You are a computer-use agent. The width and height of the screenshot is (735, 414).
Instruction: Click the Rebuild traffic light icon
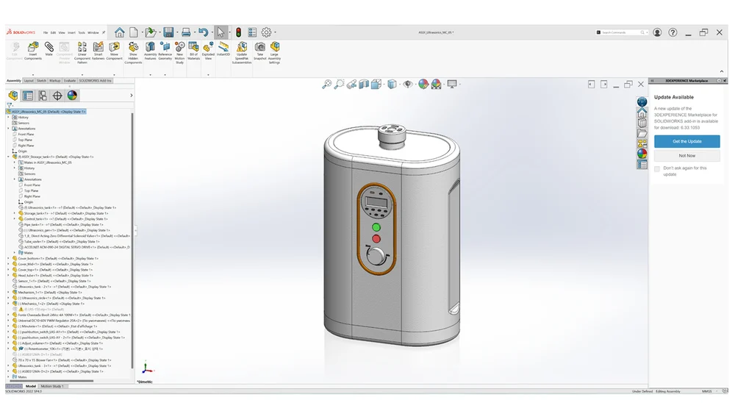tap(238, 32)
